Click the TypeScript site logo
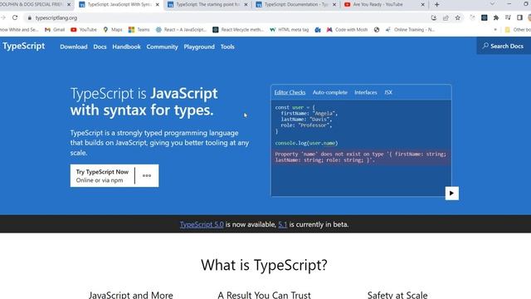The image size is (531, 299). coord(24,47)
